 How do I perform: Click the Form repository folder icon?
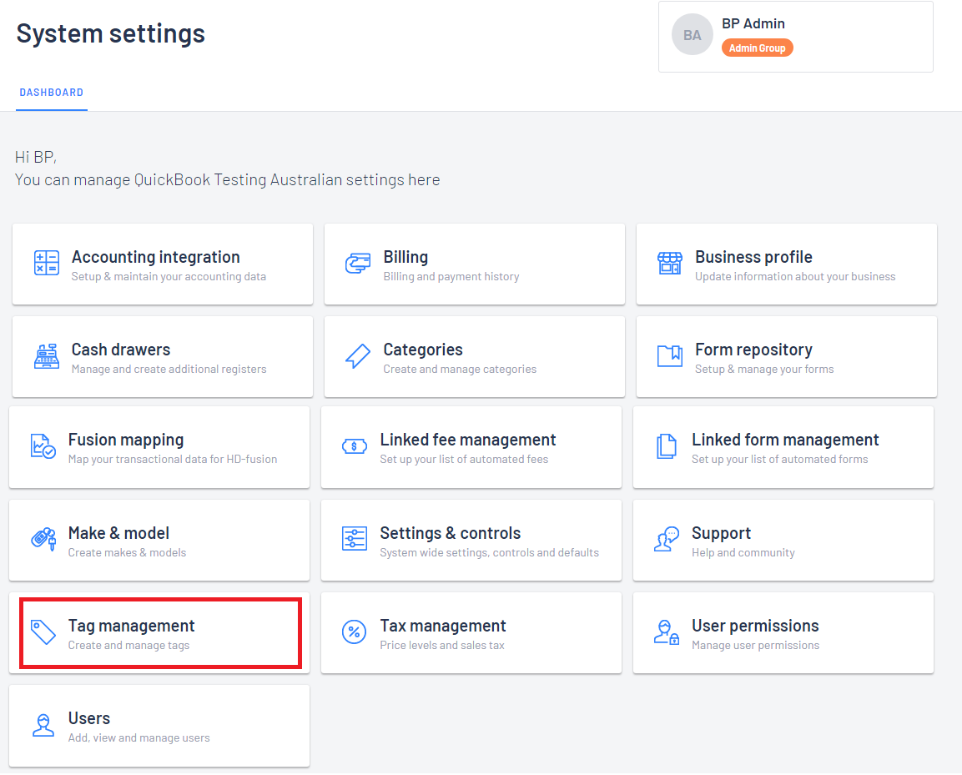click(669, 356)
